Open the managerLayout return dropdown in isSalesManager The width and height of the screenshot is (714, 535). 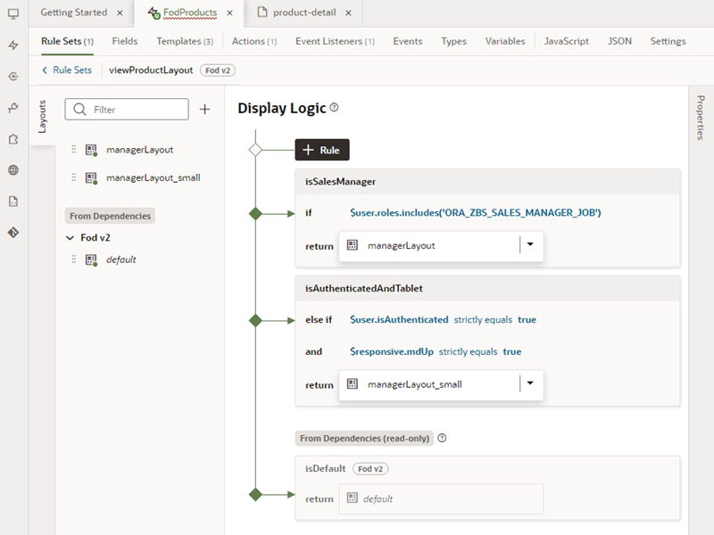coord(532,247)
